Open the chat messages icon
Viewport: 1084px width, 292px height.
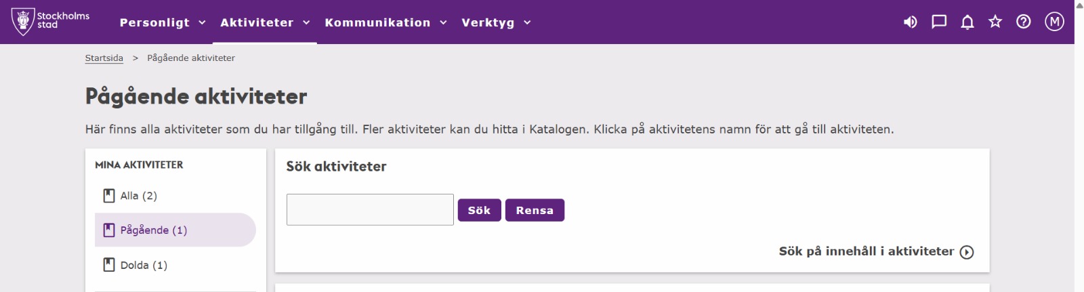point(939,22)
